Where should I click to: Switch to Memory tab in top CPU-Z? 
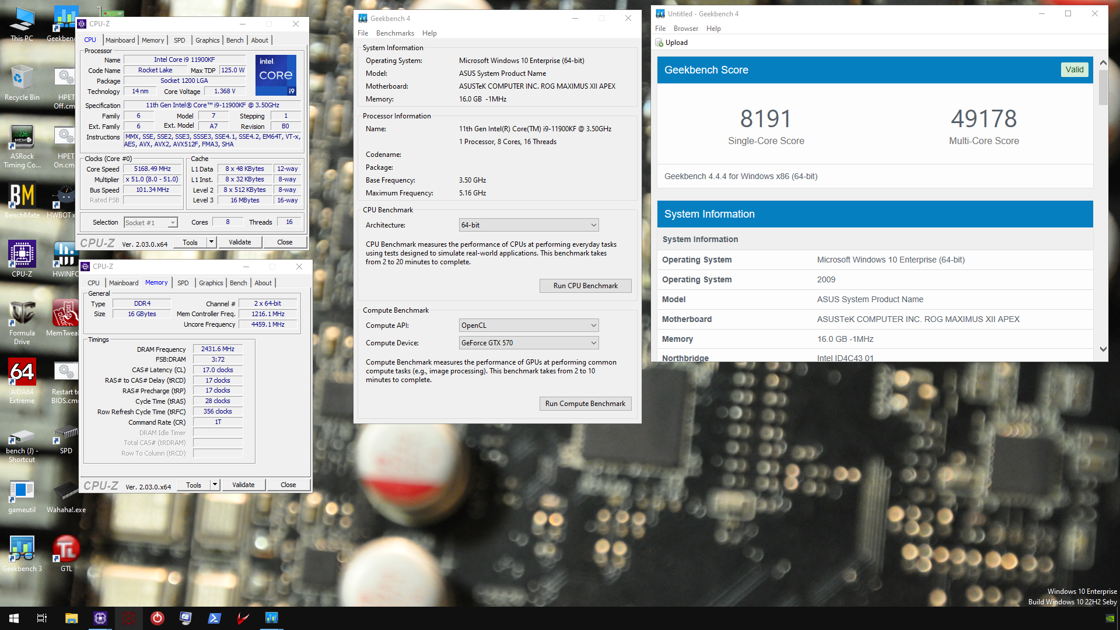coord(153,40)
